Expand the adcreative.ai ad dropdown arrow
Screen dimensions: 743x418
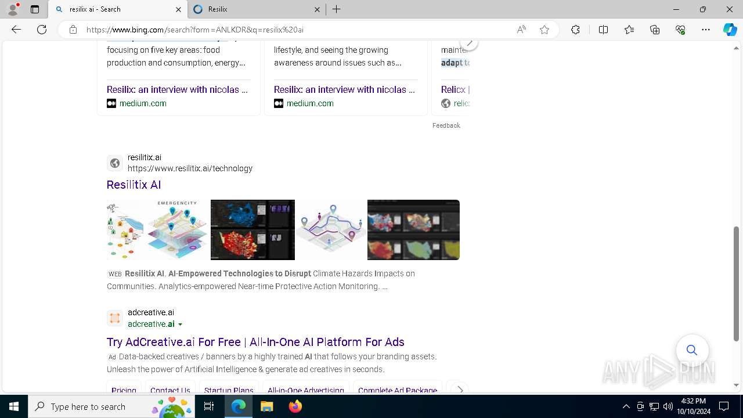pyautogui.click(x=180, y=325)
